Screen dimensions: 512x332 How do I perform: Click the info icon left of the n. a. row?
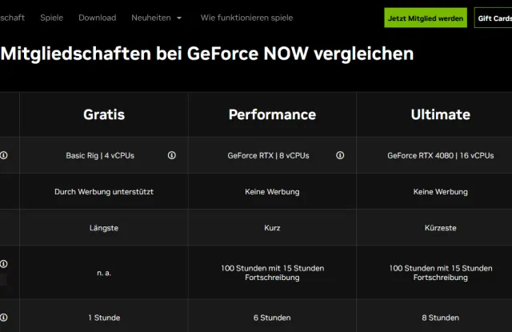coord(4,263)
